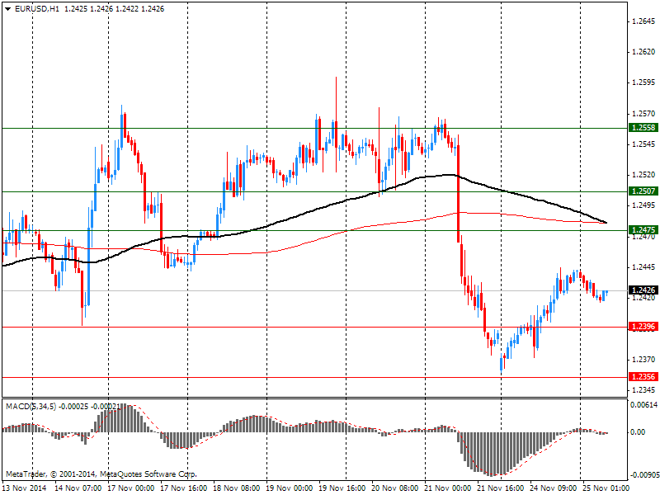Click the 13 Nov 2014 time label
660x495 pixels.
pyautogui.click(x=24, y=488)
